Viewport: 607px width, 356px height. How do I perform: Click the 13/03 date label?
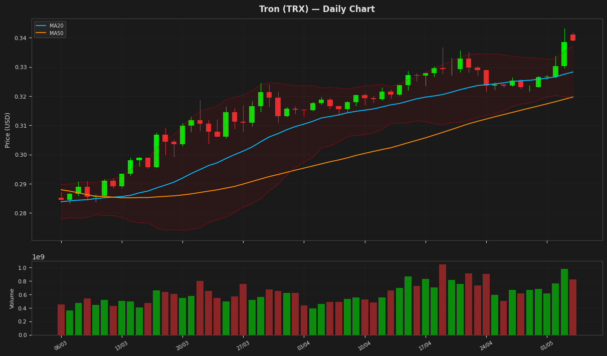[121, 345]
